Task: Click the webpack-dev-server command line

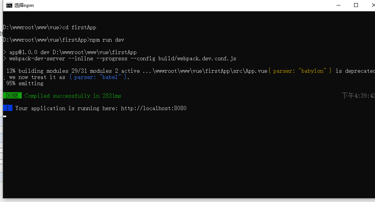Action: [122, 58]
